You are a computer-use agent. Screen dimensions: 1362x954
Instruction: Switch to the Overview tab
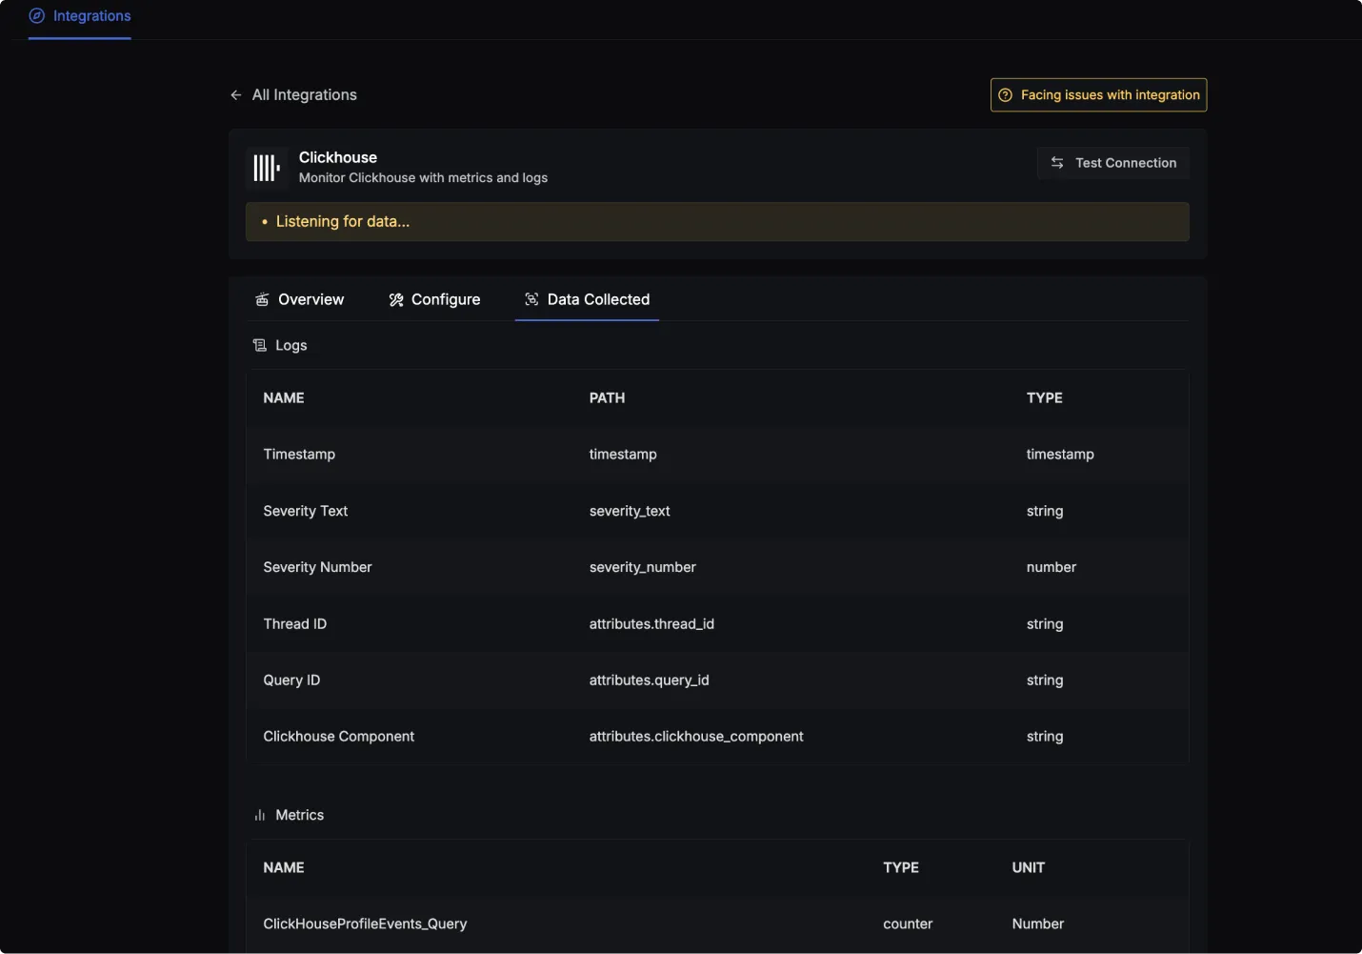[x=300, y=299]
